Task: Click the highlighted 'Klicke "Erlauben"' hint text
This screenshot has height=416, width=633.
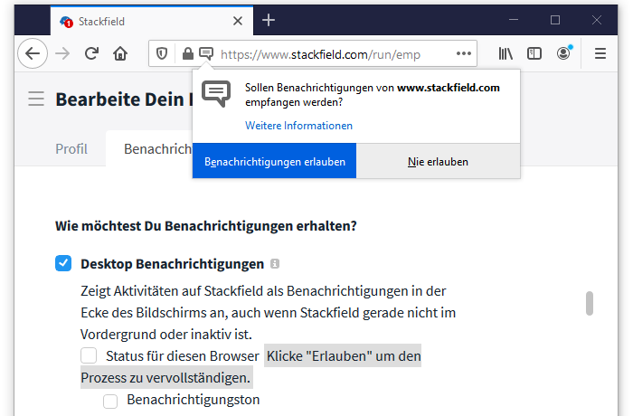Action: click(x=344, y=355)
